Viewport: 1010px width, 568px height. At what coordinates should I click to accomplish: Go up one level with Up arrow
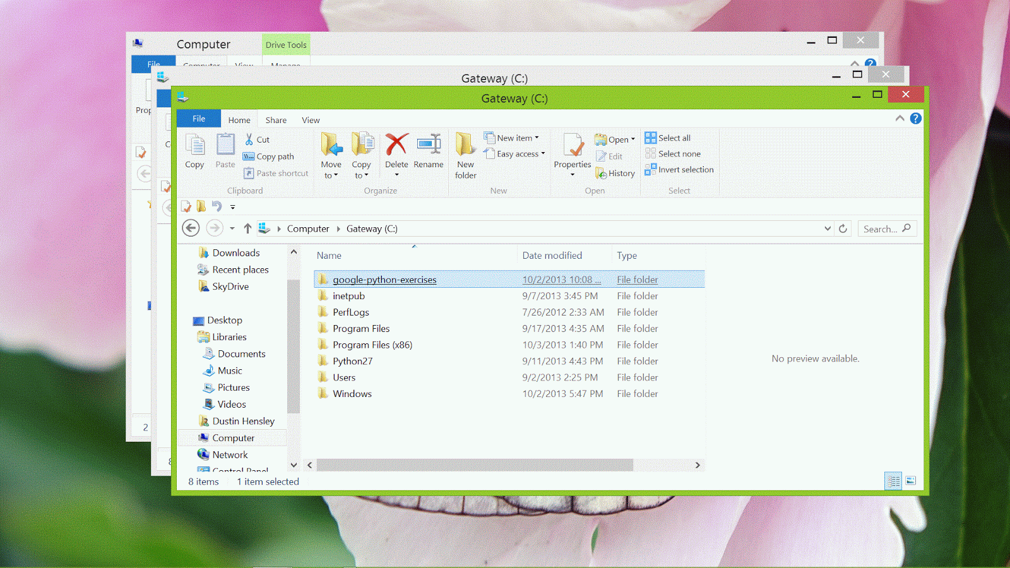tap(247, 228)
